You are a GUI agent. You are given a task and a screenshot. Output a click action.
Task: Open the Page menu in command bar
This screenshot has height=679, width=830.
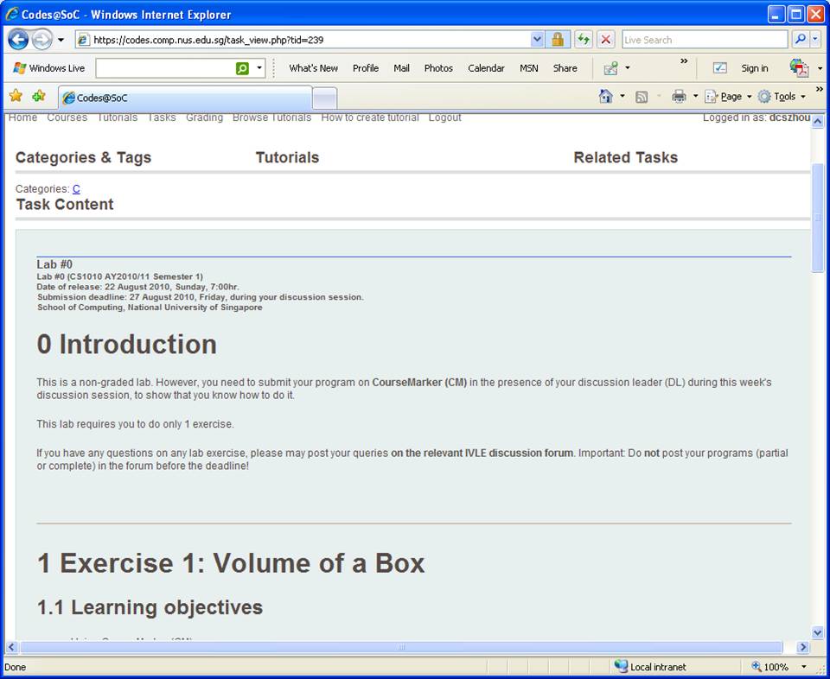728,96
